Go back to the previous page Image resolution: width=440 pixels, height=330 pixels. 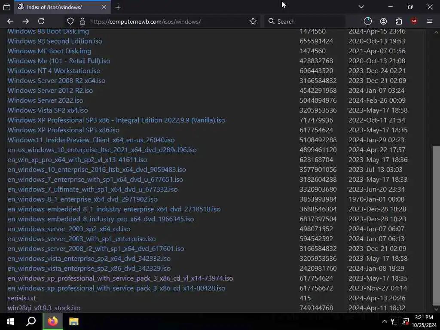tap(10, 21)
